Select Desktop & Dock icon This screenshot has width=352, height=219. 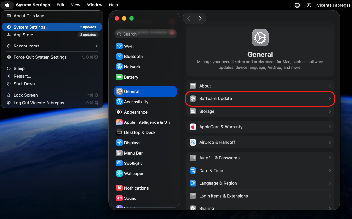coord(119,133)
